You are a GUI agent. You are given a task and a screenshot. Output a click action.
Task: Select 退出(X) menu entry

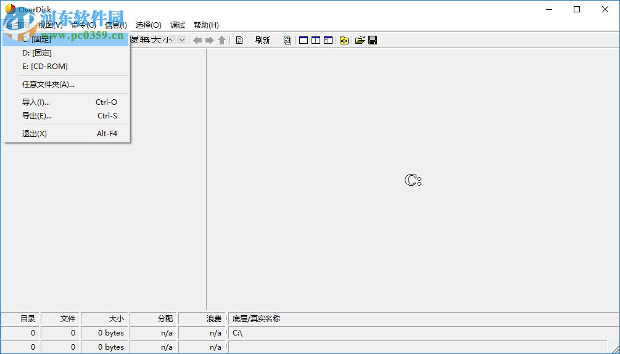click(x=65, y=134)
